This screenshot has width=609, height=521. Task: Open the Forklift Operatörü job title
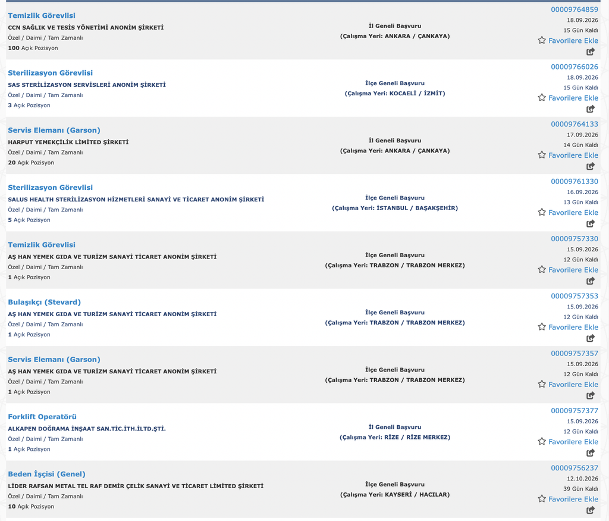(x=42, y=417)
